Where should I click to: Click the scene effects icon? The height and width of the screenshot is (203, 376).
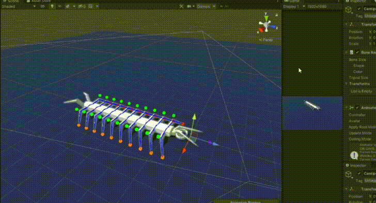point(68,7)
